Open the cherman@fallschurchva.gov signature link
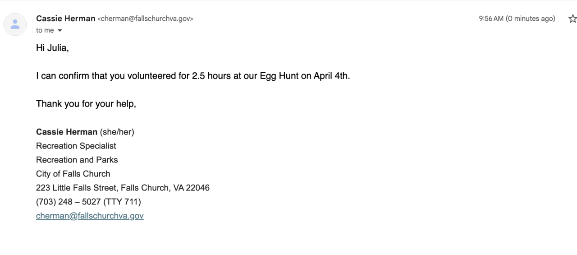The image size is (577, 255). (x=90, y=216)
